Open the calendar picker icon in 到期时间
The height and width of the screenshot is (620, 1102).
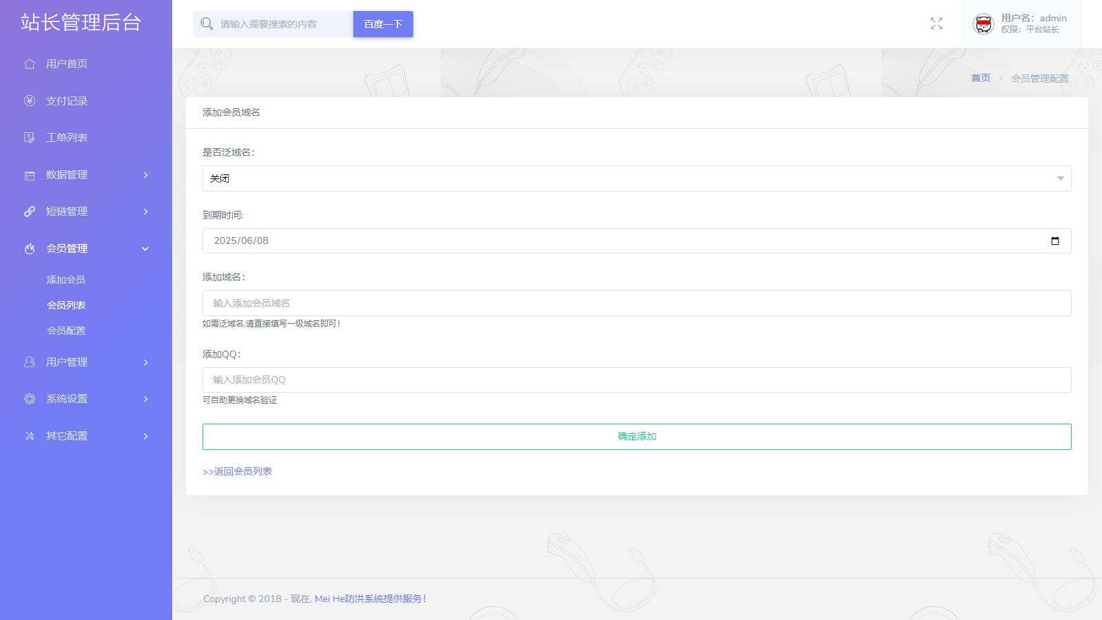[1054, 241]
